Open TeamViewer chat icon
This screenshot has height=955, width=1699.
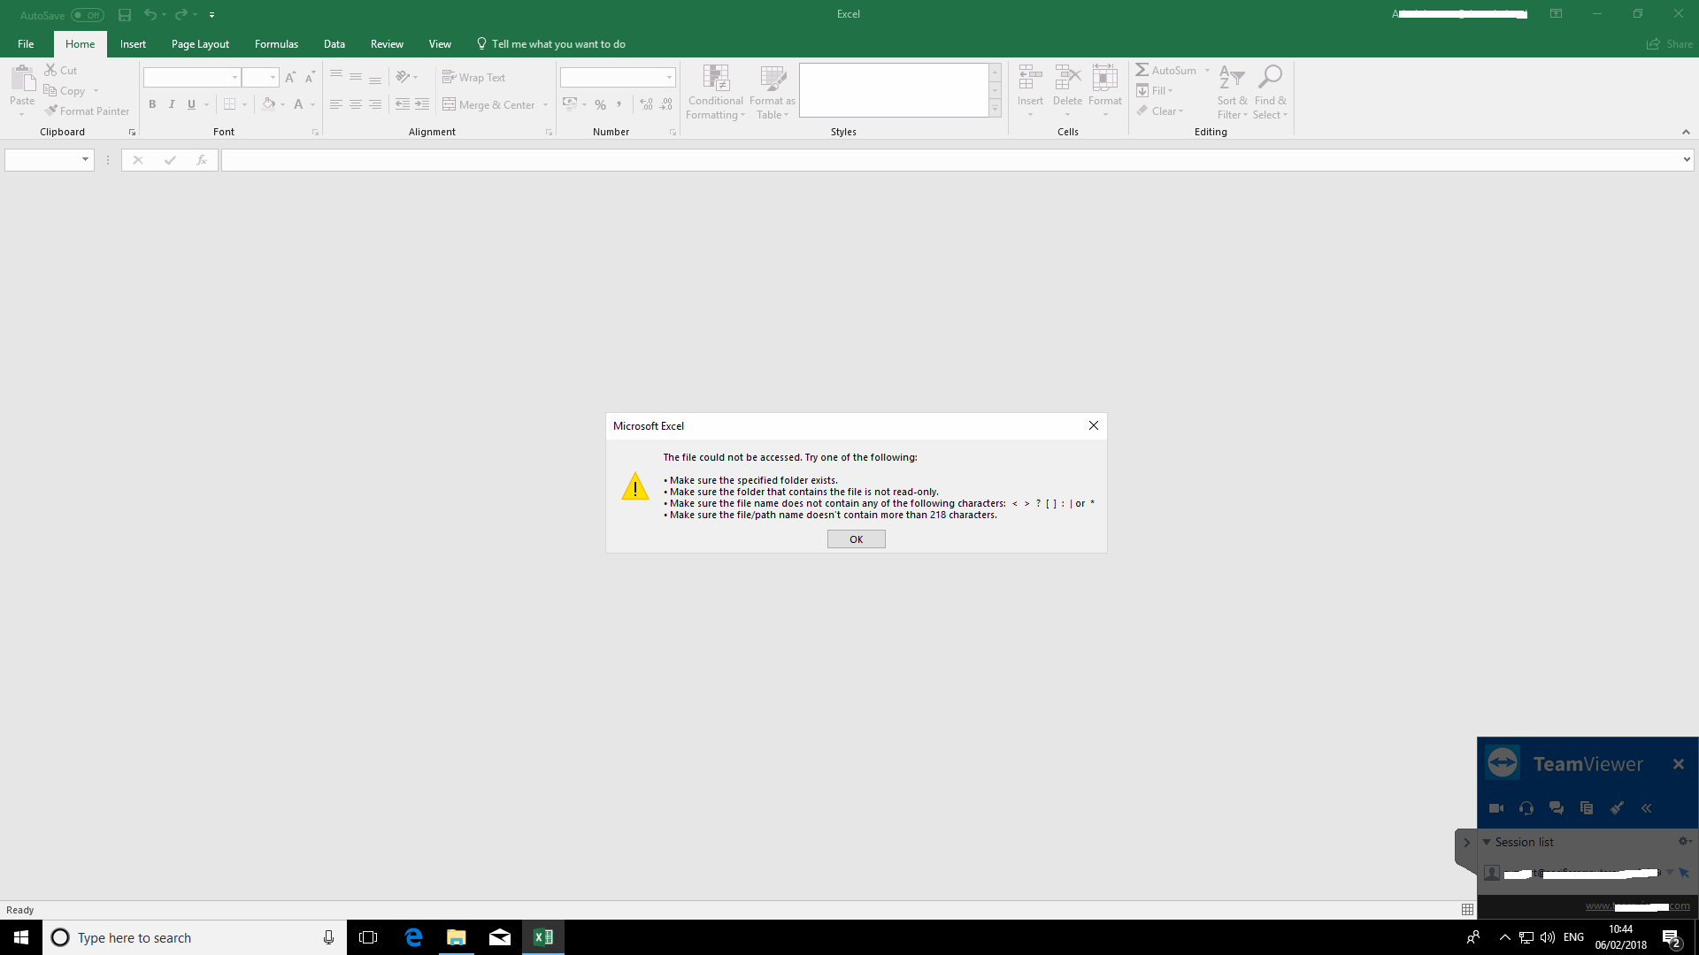click(1556, 808)
